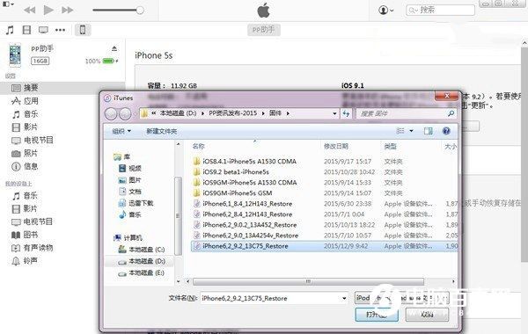Open the Music library icon in iTunes toolbar
This screenshot has width=528, height=334.
pos(10,30)
